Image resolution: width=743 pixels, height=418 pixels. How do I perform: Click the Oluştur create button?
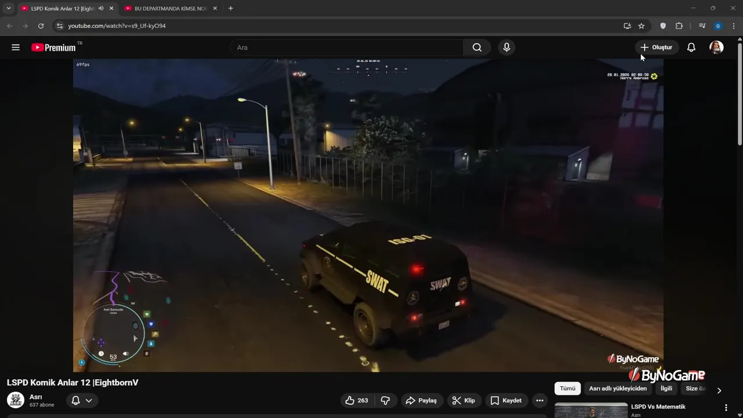point(655,48)
